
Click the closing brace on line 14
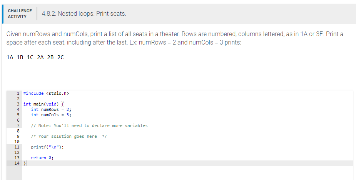25,163
